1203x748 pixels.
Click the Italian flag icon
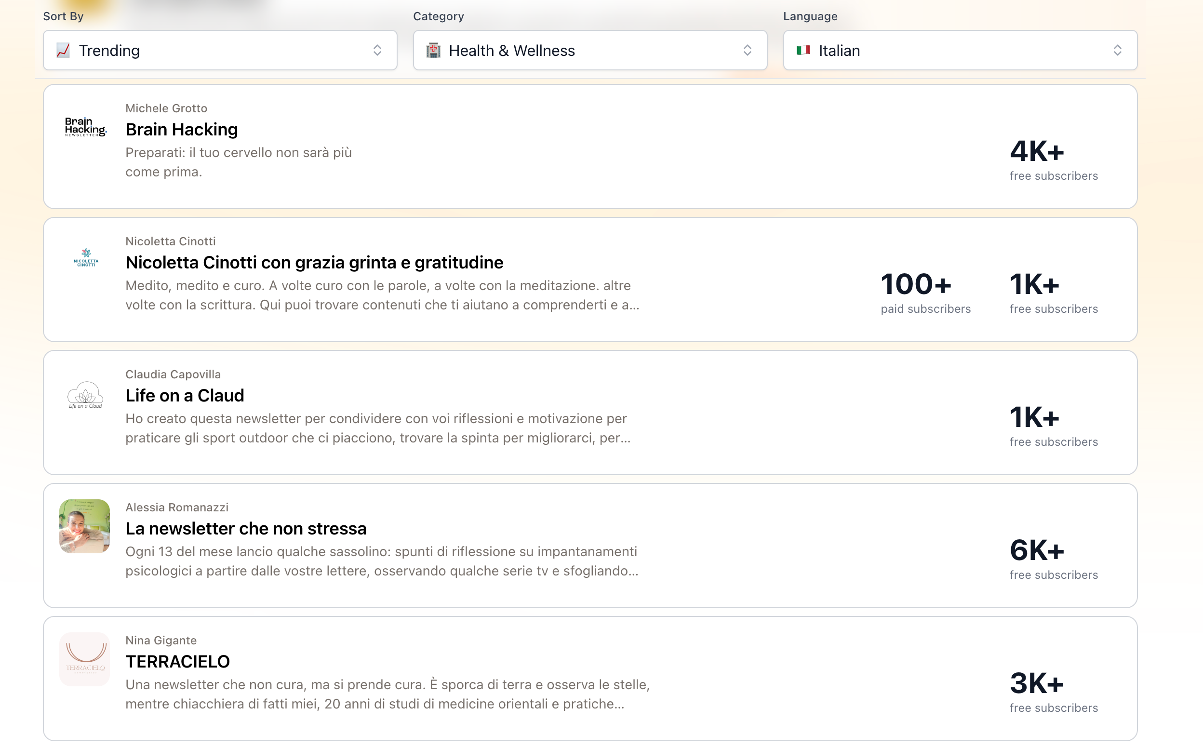pos(803,50)
